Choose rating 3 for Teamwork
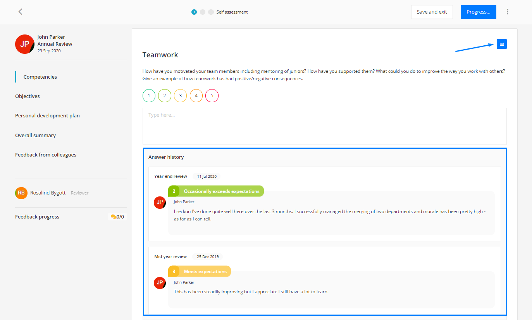Screen dimensions: 532x320 click(181, 95)
